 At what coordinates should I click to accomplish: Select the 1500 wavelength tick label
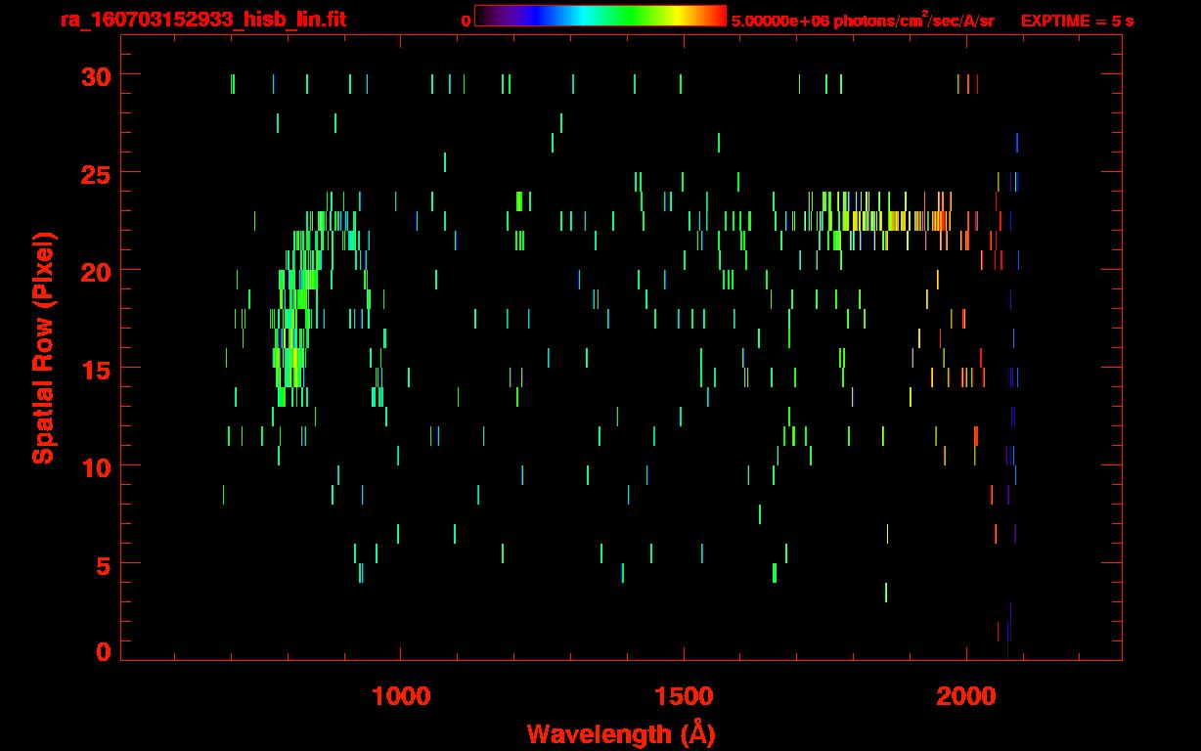[x=683, y=695]
